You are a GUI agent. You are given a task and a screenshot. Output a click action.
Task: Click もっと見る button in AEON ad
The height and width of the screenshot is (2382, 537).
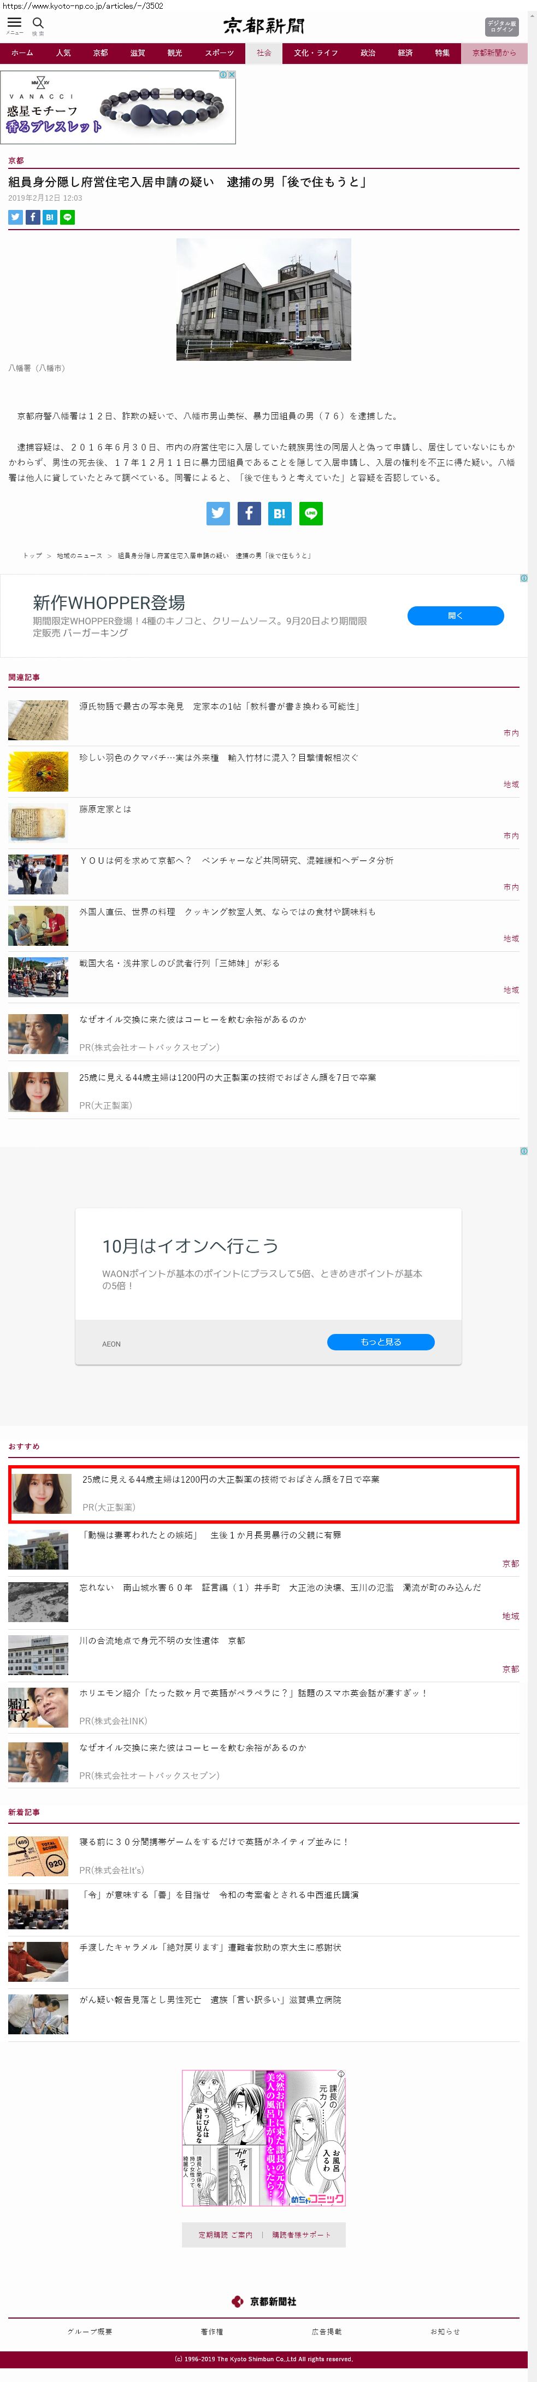click(380, 1342)
